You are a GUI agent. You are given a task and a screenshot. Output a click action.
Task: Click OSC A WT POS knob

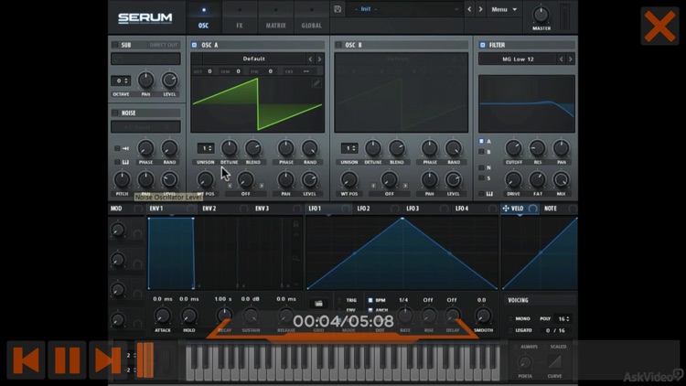pyautogui.click(x=206, y=180)
